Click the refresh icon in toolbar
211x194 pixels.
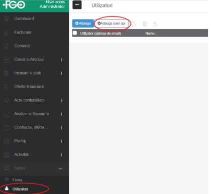(134, 24)
